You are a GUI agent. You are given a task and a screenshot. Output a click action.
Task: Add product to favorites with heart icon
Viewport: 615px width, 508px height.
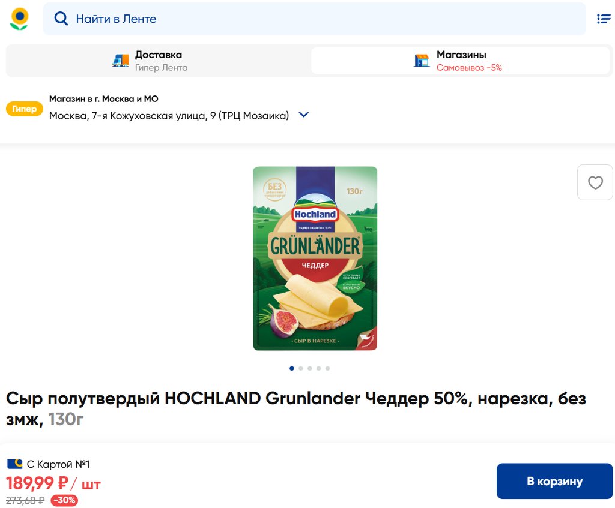click(x=595, y=182)
